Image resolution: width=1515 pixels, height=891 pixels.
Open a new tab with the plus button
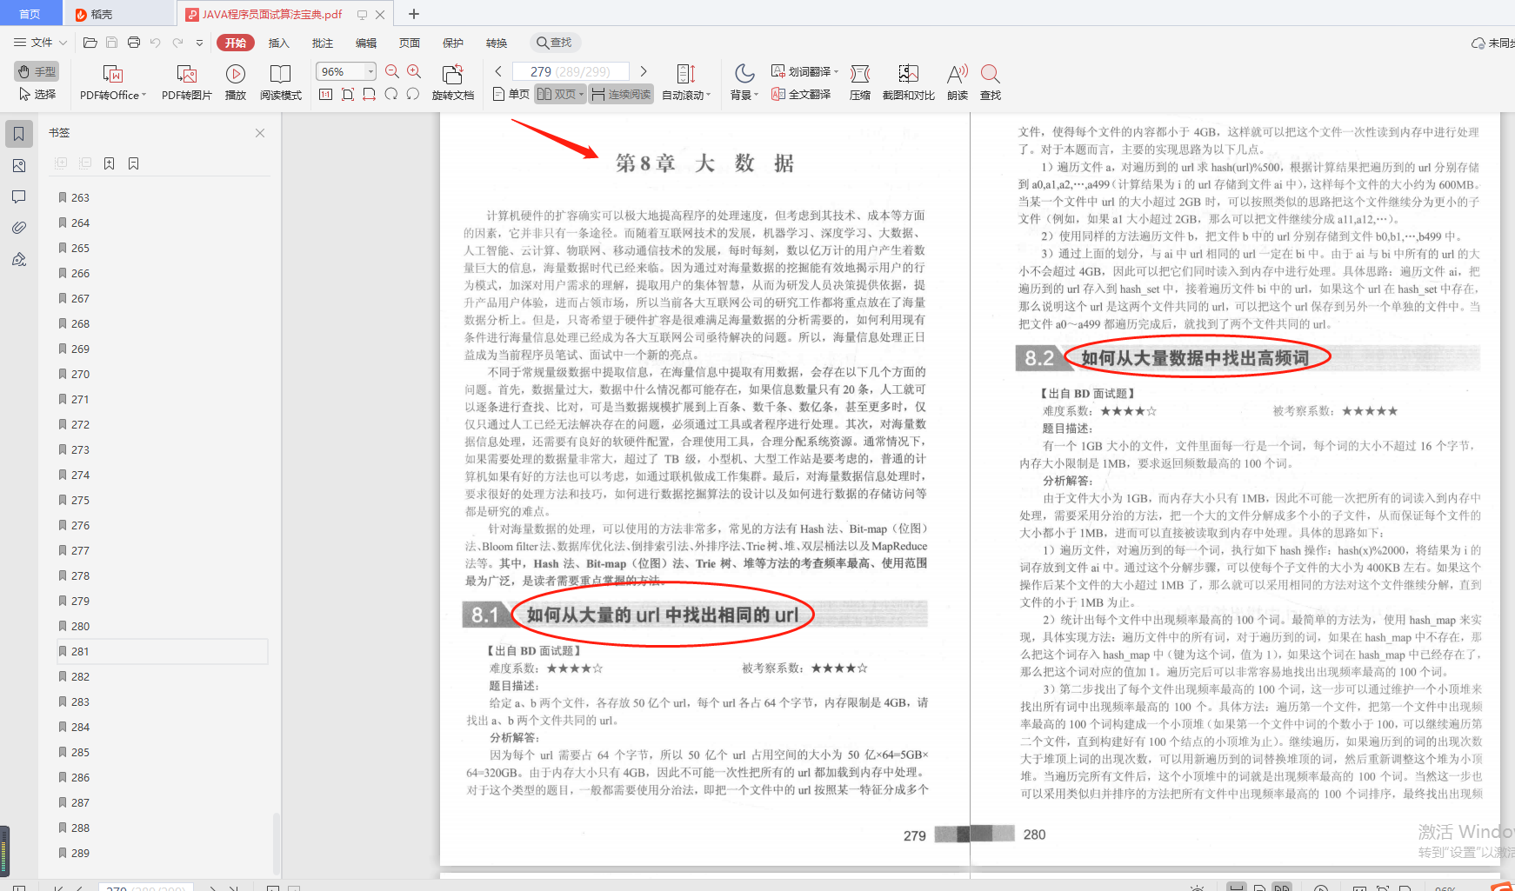414,14
